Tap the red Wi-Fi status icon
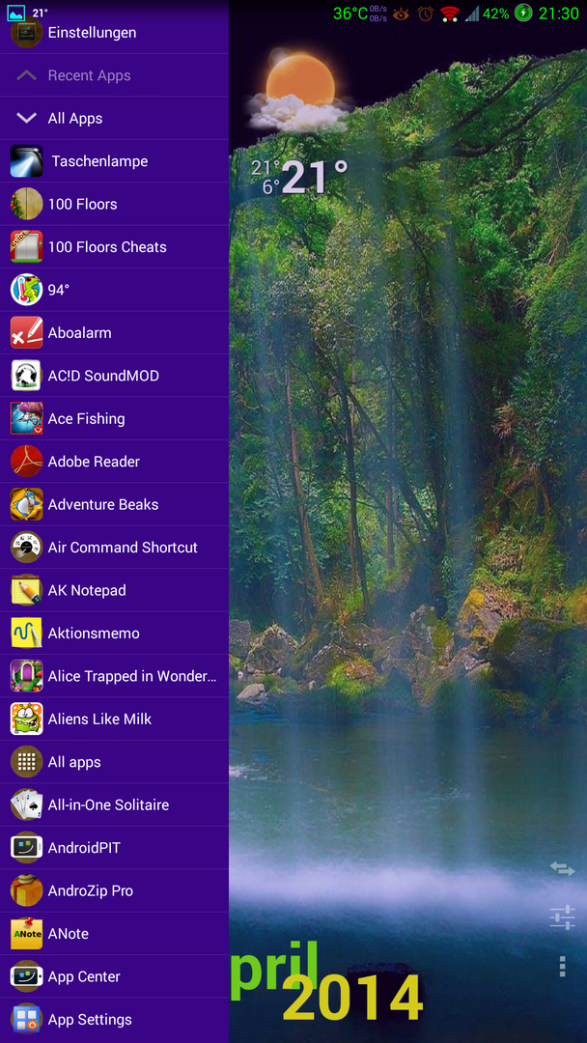587x1043 pixels. pyautogui.click(x=450, y=14)
